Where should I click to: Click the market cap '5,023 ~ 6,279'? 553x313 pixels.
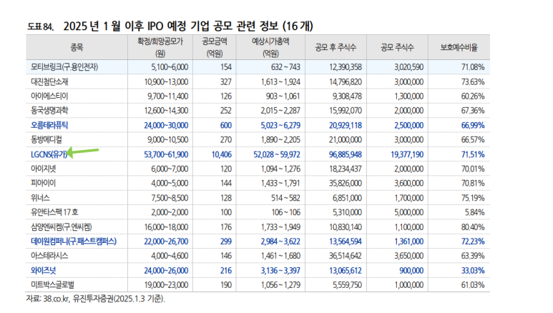280,125
